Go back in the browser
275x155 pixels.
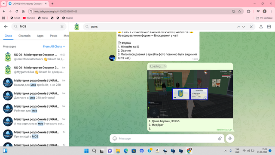point(4,11)
